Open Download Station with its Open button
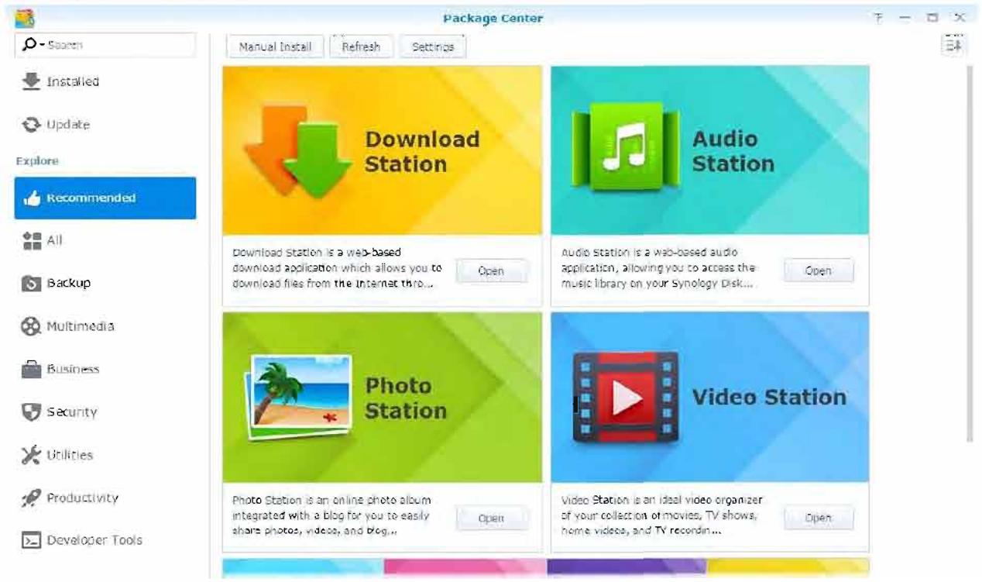The height and width of the screenshot is (582, 982). point(491,271)
